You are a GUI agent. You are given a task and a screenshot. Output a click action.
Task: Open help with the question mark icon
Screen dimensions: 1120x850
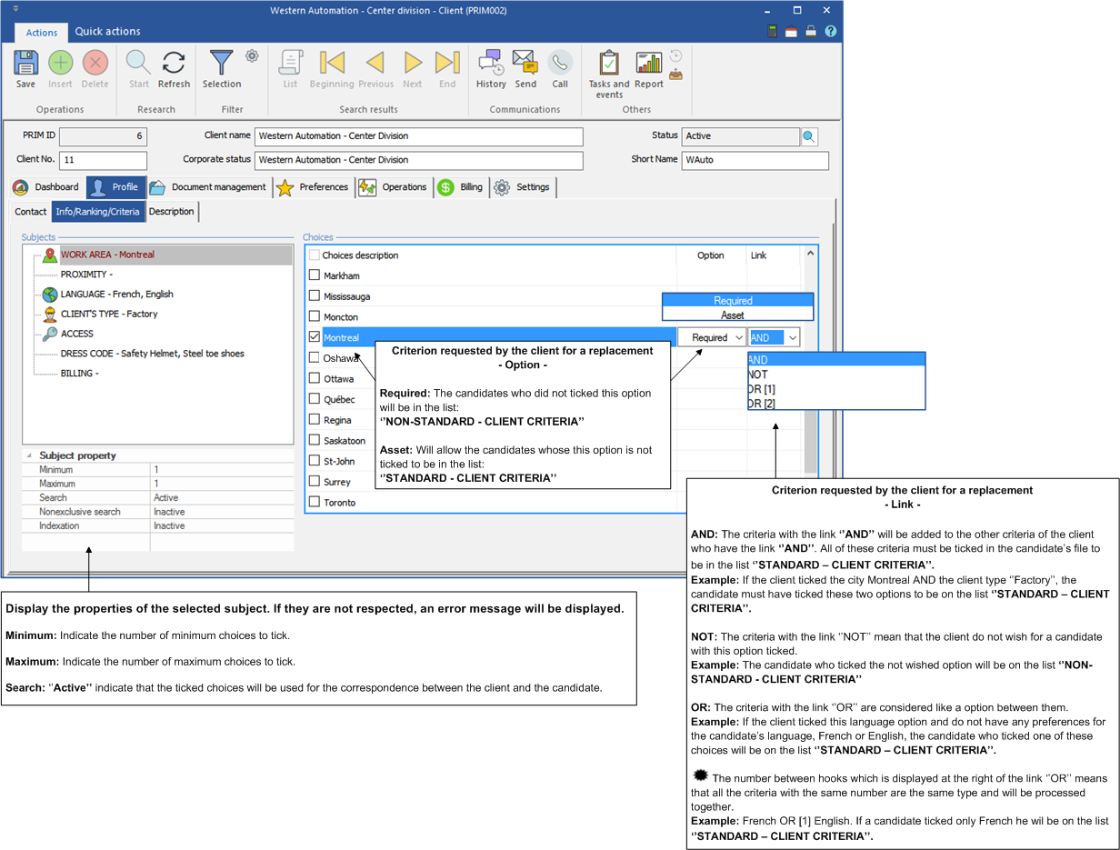tap(830, 32)
